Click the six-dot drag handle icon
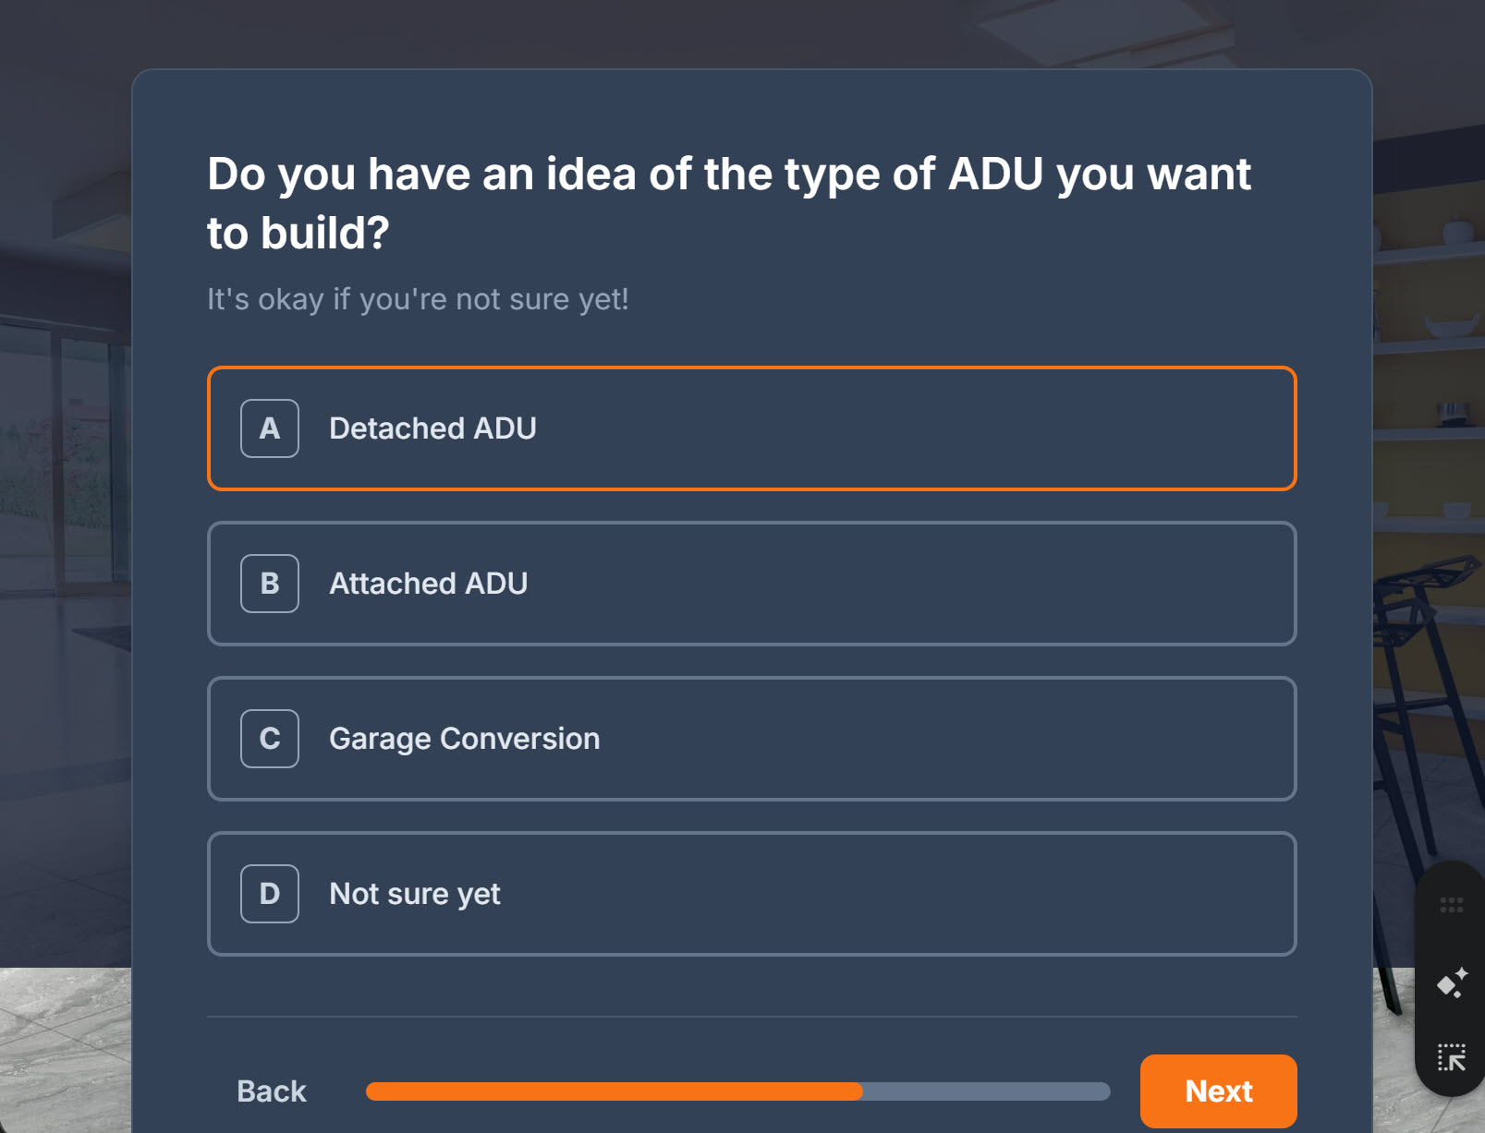This screenshot has width=1485, height=1133. point(1451,905)
